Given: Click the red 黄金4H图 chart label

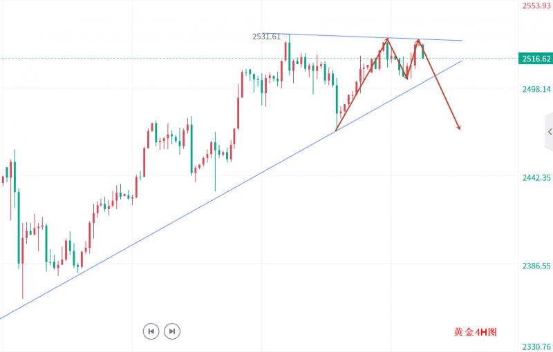Looking at the screenshot, I should [x=476, y=332].
